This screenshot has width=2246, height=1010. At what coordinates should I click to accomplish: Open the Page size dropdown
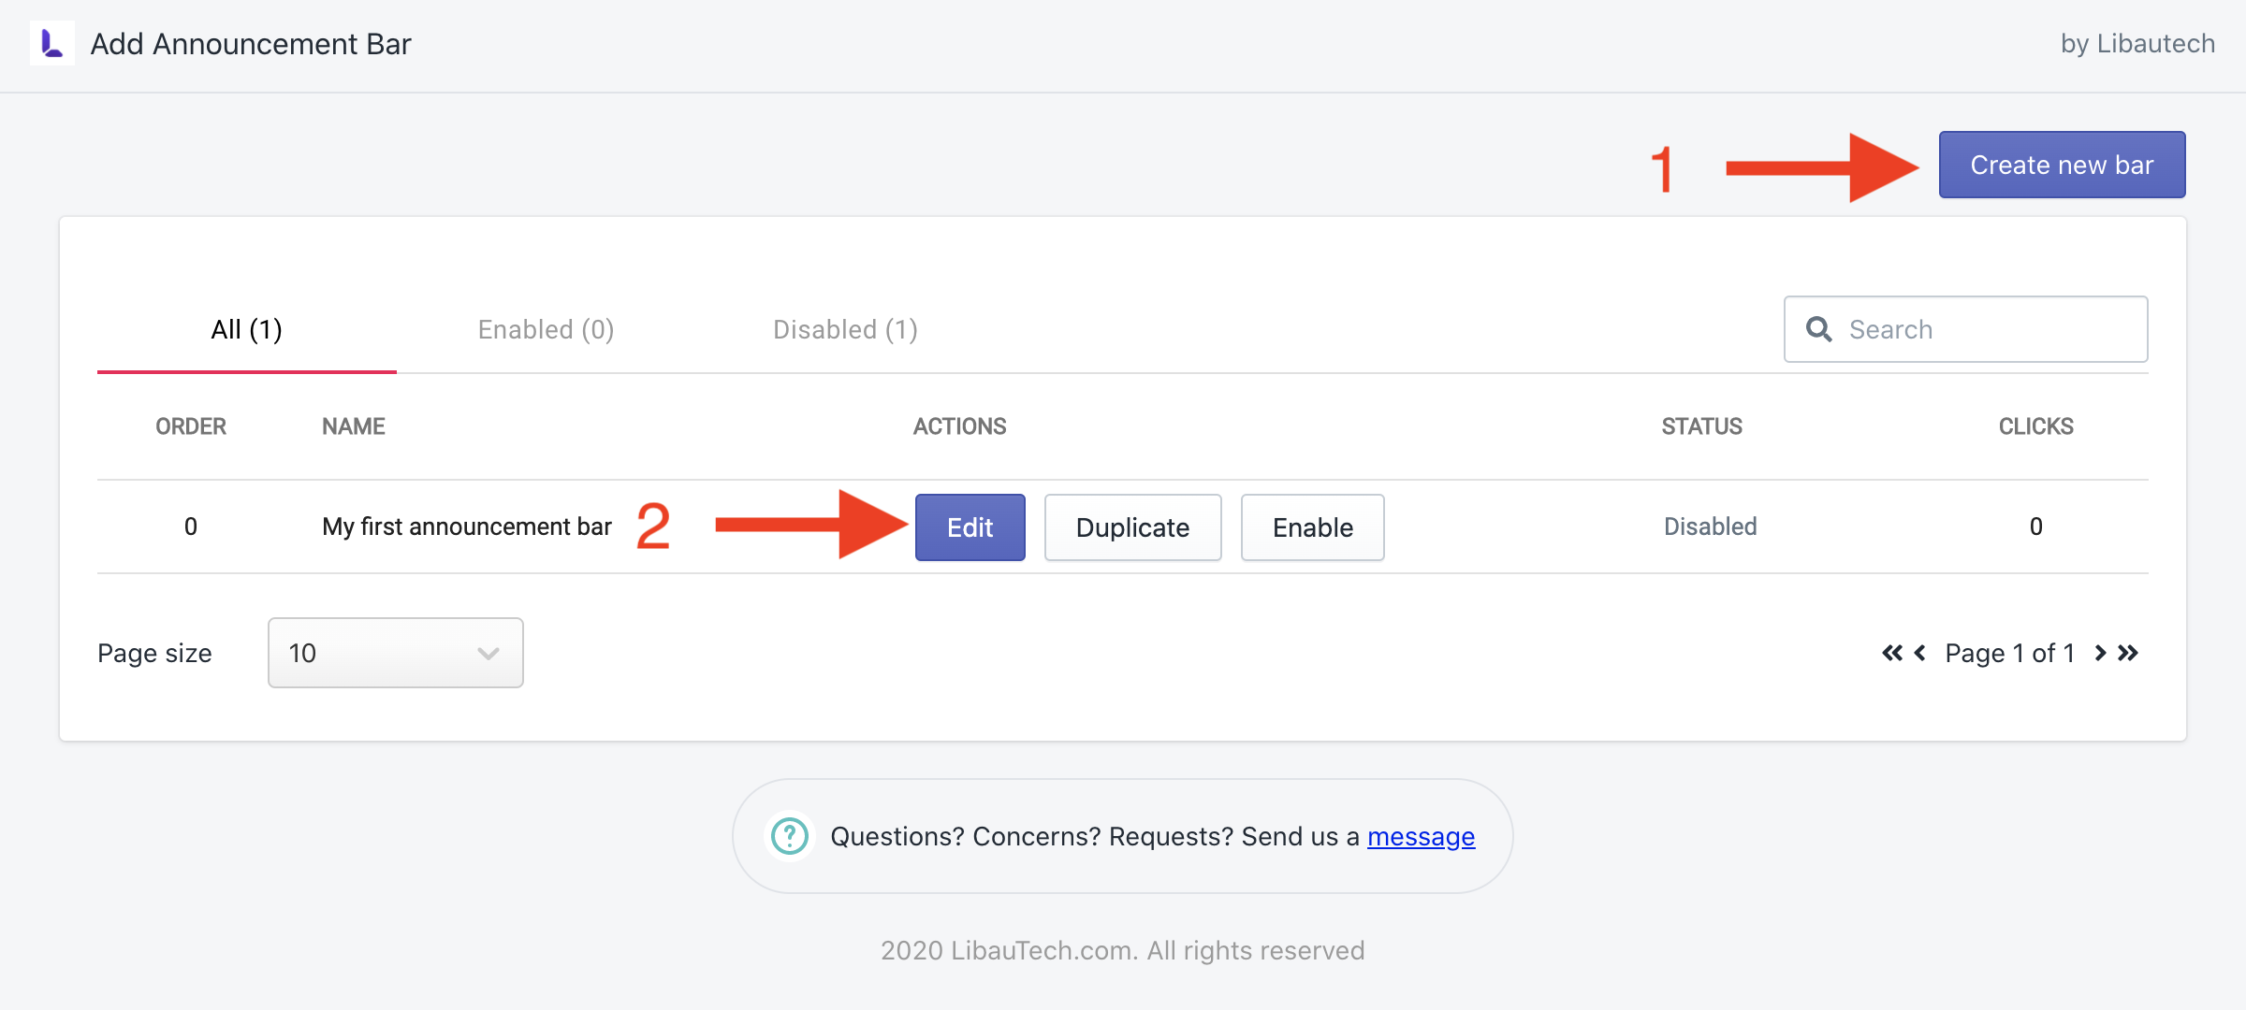(395, 653)
